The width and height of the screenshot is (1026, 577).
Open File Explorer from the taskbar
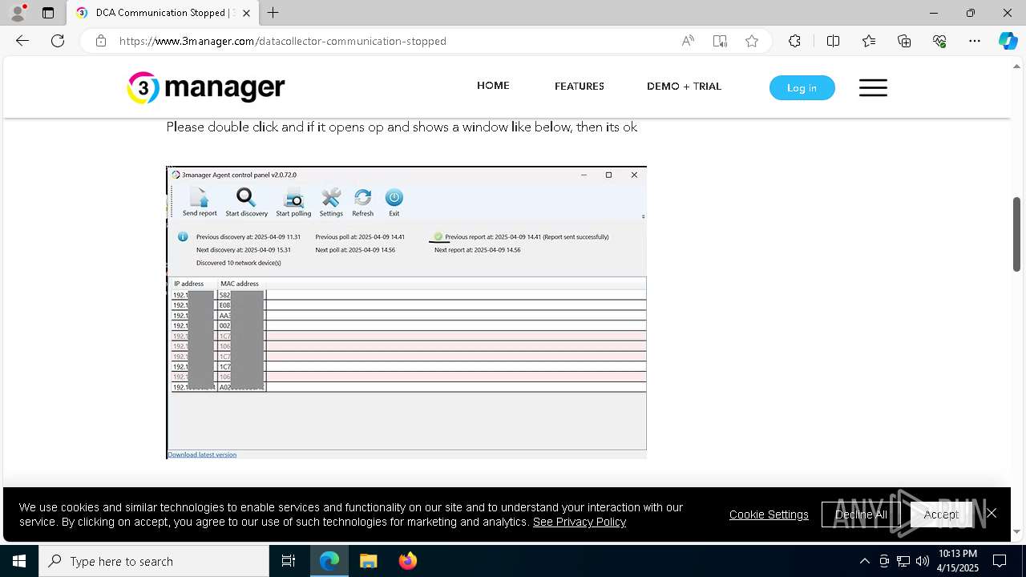(x=369, y=561)
